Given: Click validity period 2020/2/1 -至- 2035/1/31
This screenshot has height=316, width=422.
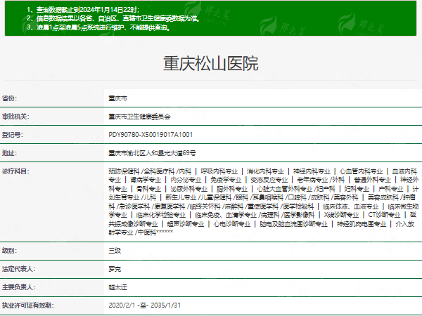Looking at the screenshot, I should (x=144, y=305).
